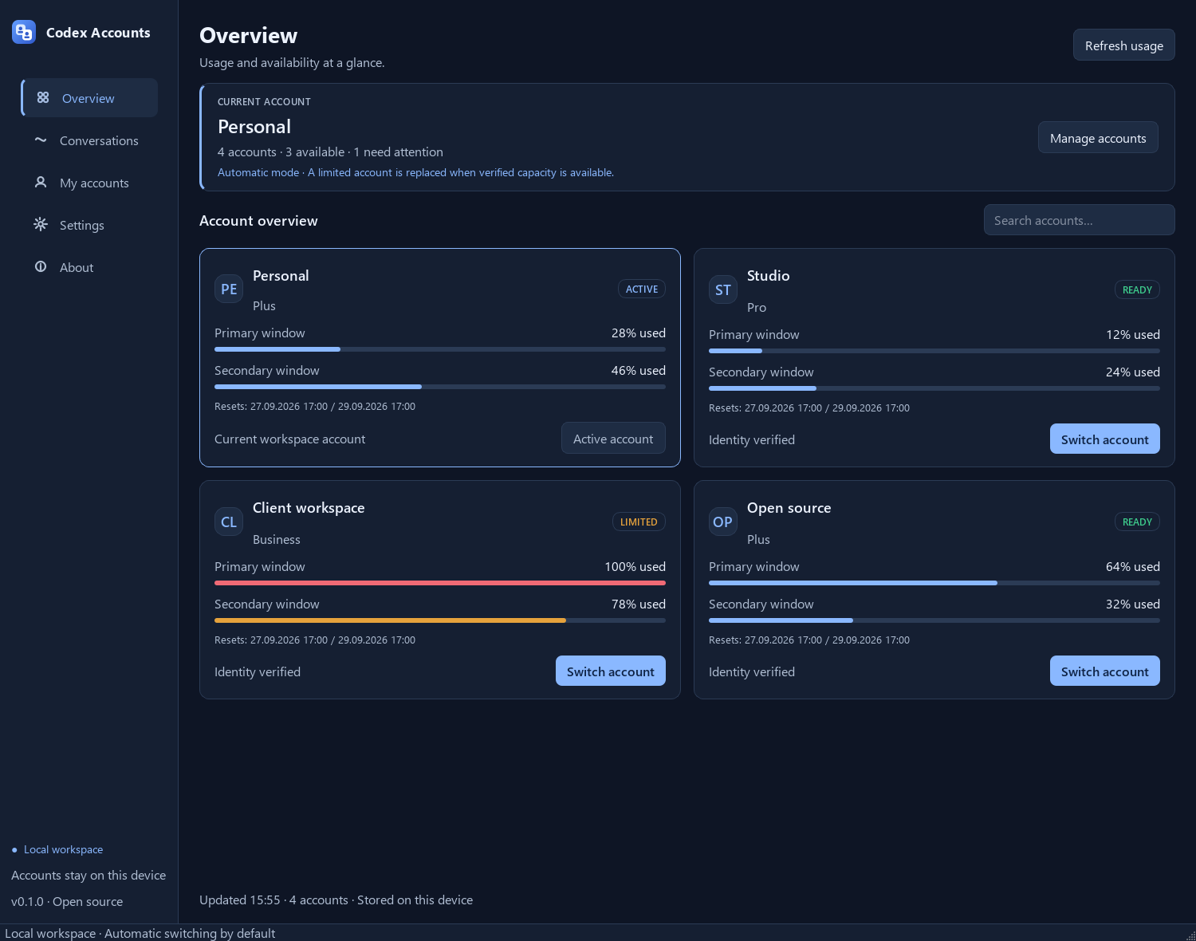This screenshot has height=941, width=1196.
Task: Open the About page
Action: (89, 267)
